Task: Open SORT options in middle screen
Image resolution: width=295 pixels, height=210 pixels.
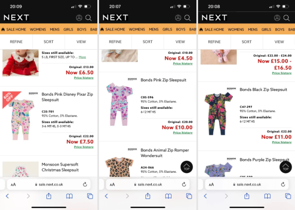Action: tap(147, 42)
